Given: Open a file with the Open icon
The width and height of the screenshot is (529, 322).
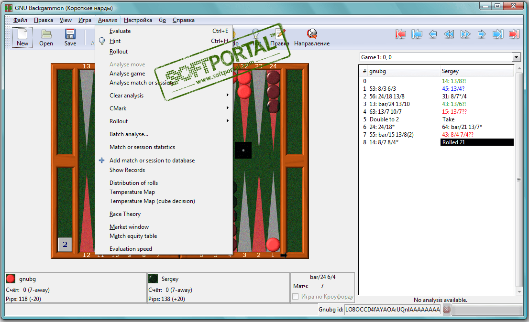Looking at the screenshot, I should (46, 37).
